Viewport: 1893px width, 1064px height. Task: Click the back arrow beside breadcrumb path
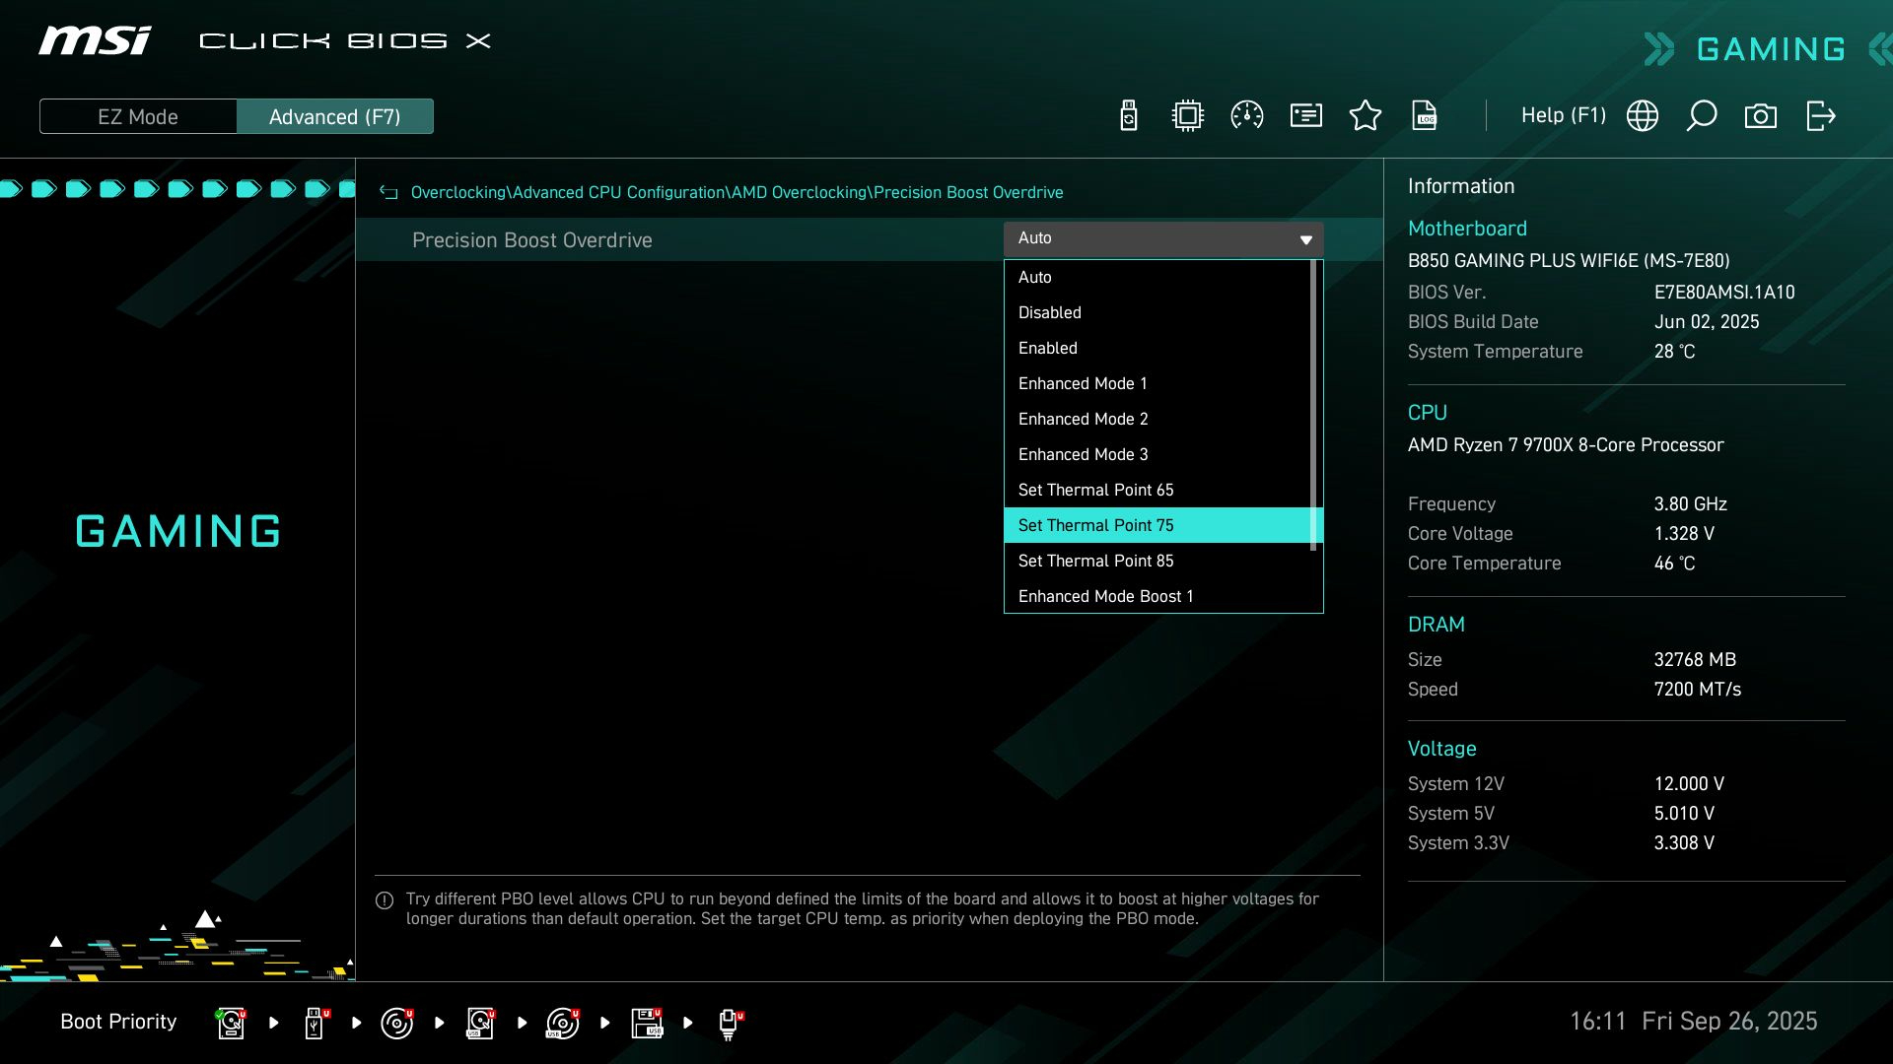point(388,192)
